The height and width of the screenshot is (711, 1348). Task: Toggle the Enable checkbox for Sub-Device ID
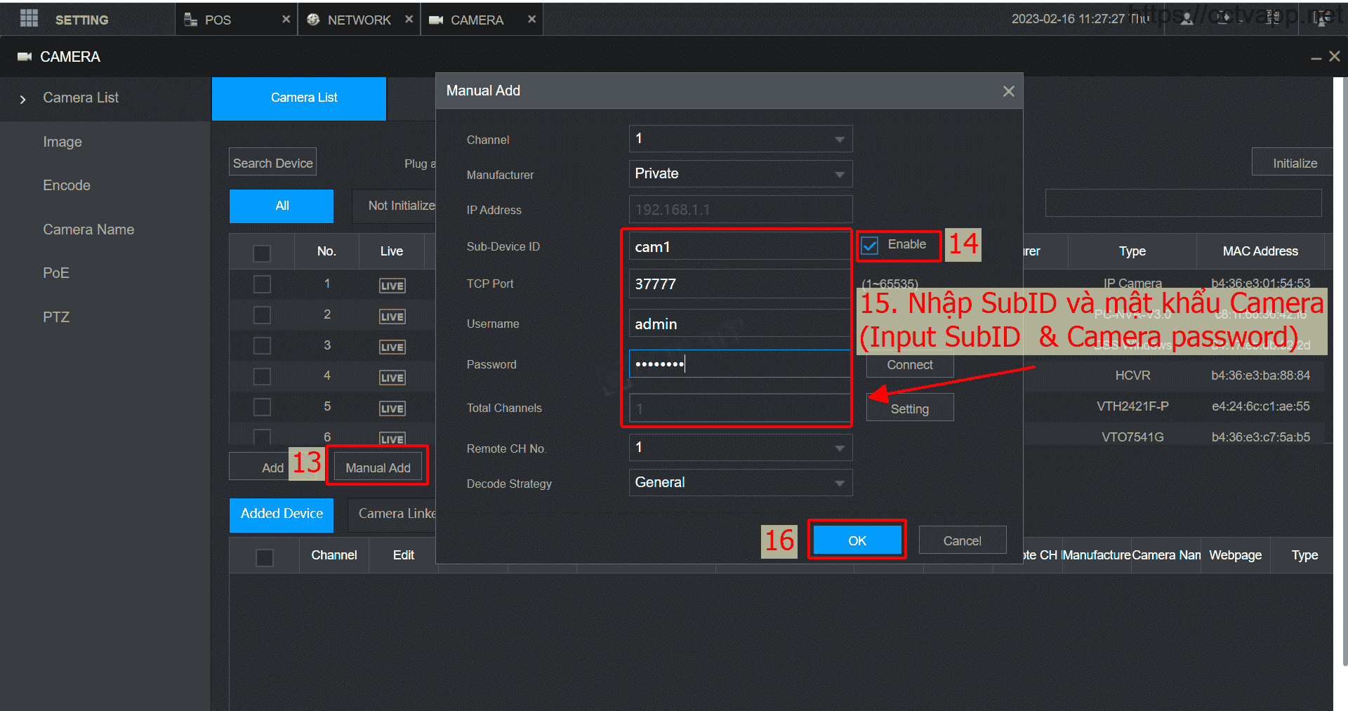870,246
